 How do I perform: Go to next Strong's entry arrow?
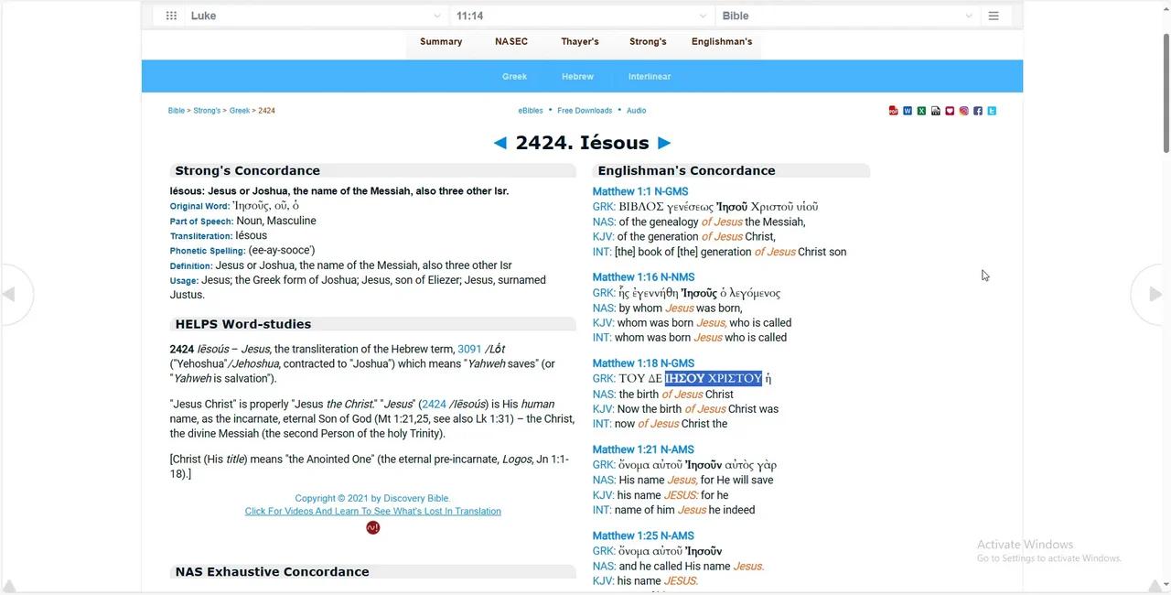point(664,143)
